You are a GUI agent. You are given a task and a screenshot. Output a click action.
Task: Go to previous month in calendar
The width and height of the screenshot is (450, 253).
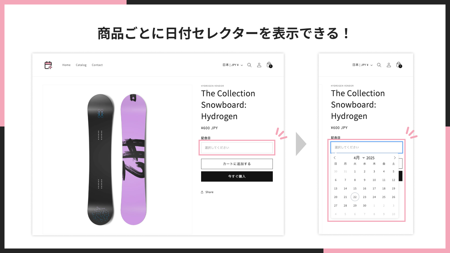click(x=335, y=158)
